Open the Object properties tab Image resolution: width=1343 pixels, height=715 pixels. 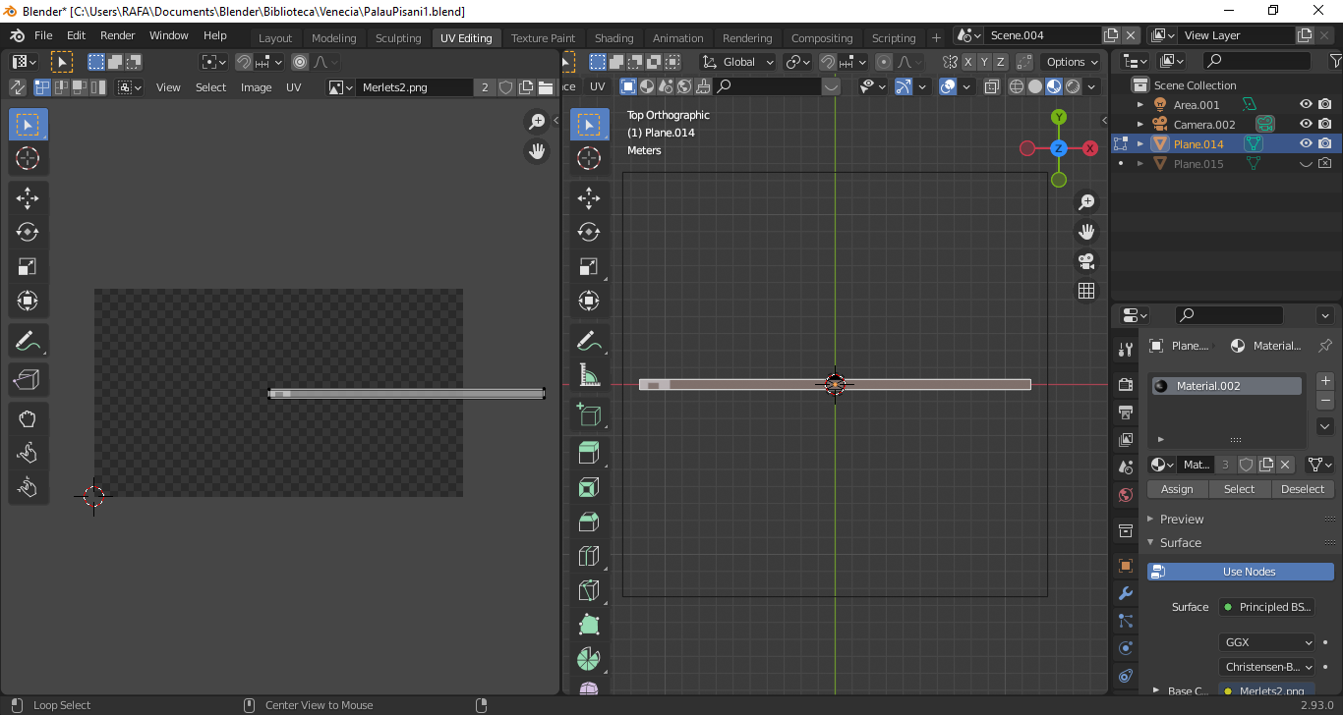(x=1126, y=566)
